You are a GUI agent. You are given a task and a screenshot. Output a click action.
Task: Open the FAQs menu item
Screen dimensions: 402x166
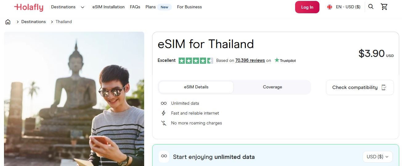[135, 7]
